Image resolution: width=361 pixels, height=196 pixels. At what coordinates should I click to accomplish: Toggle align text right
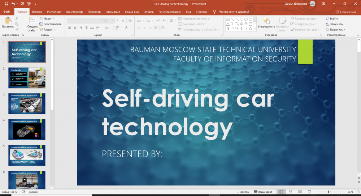point(150,28)
